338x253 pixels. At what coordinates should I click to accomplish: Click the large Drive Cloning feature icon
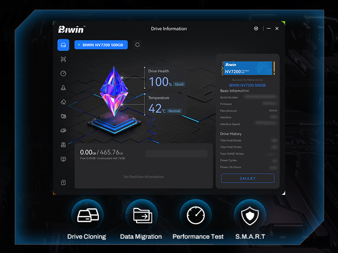(87, 215)
